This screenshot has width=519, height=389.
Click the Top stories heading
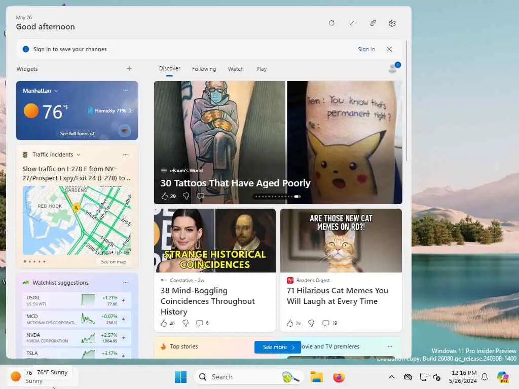pyautogui.click(x=183, y=346)
